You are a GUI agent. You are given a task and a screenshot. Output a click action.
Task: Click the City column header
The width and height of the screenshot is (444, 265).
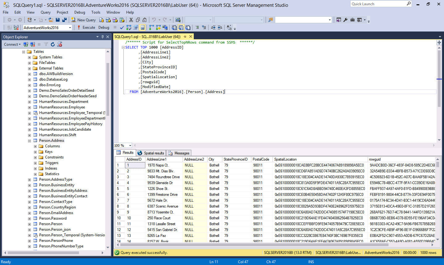[214, 159]
